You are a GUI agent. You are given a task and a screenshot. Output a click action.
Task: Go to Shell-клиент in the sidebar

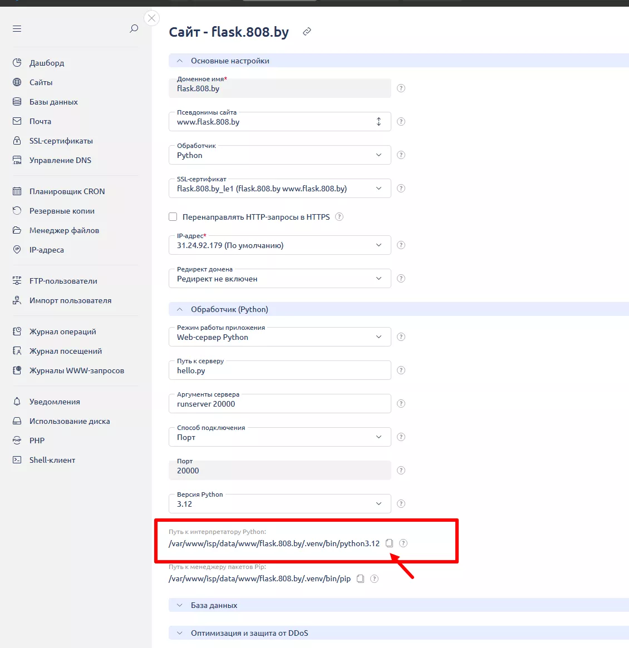coord(52,460)
